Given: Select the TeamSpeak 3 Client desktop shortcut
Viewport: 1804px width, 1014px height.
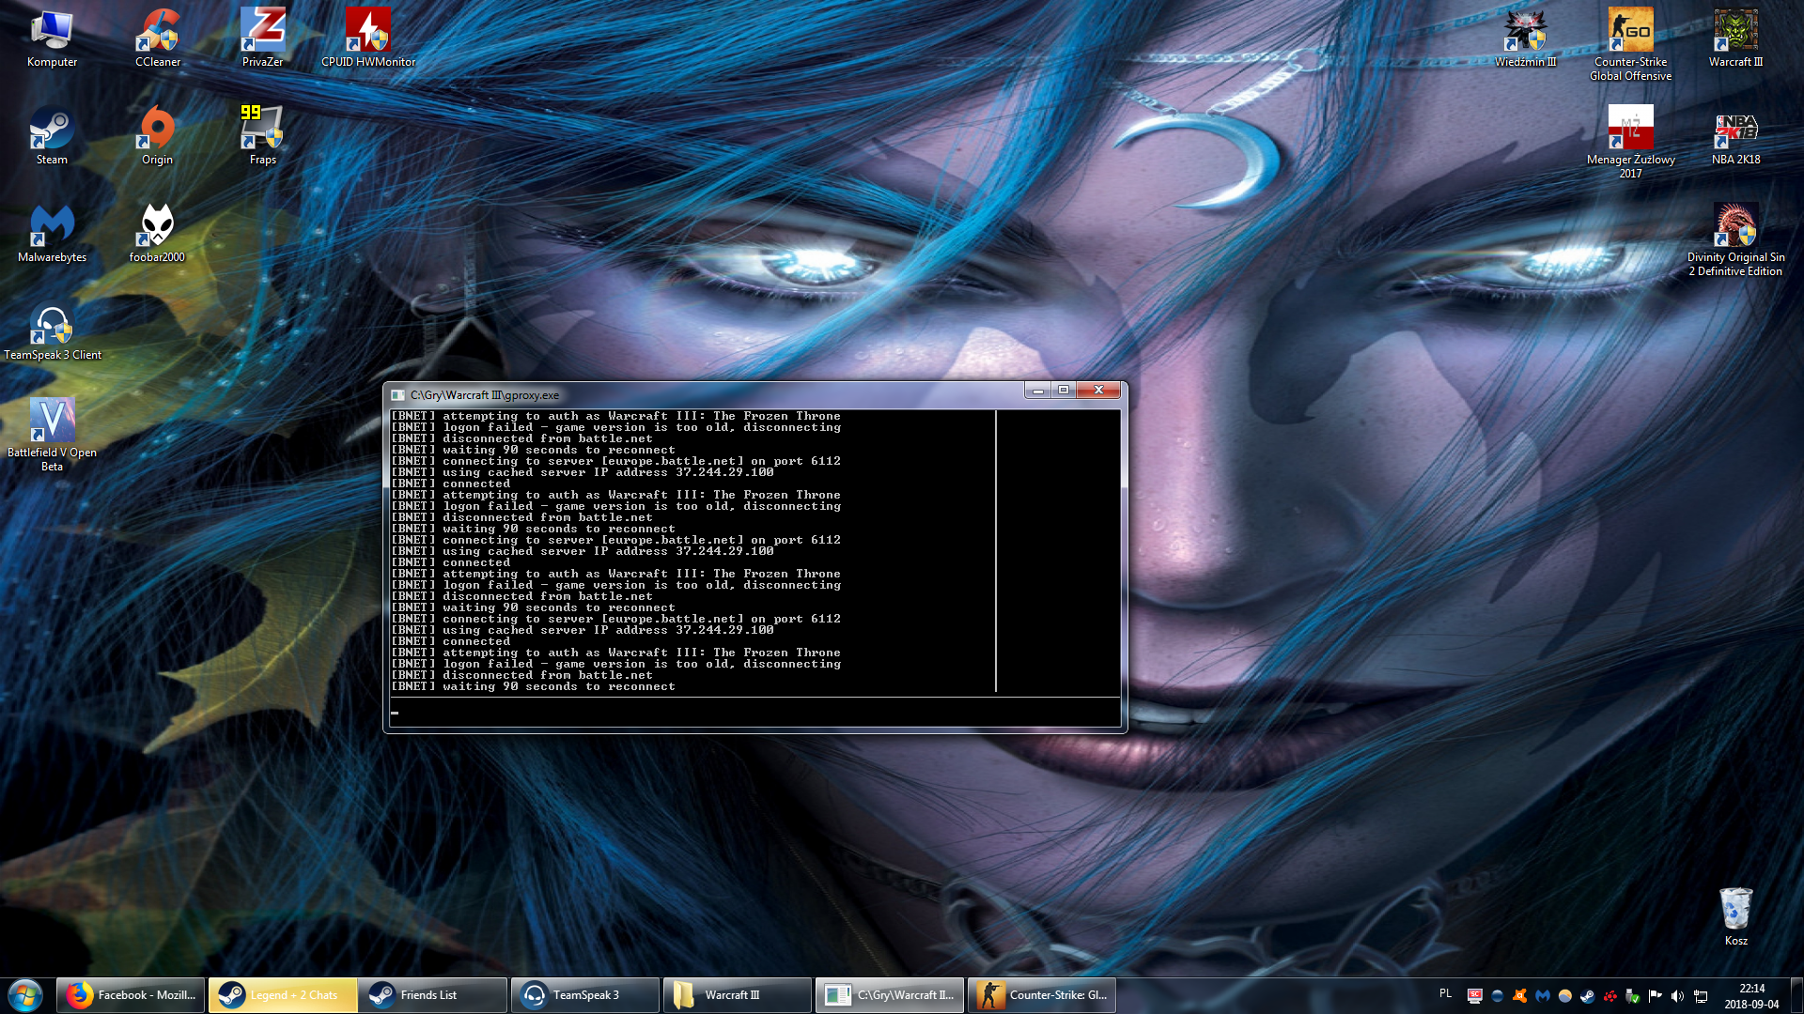Looking at the screenshot, I should pyautogui.click(x=52, y=331).
